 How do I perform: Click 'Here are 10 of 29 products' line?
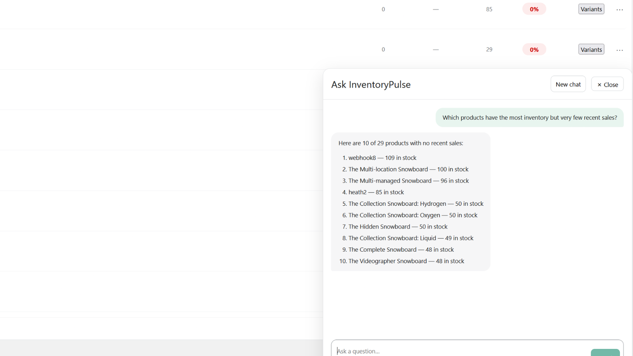[x=401, y=143]
